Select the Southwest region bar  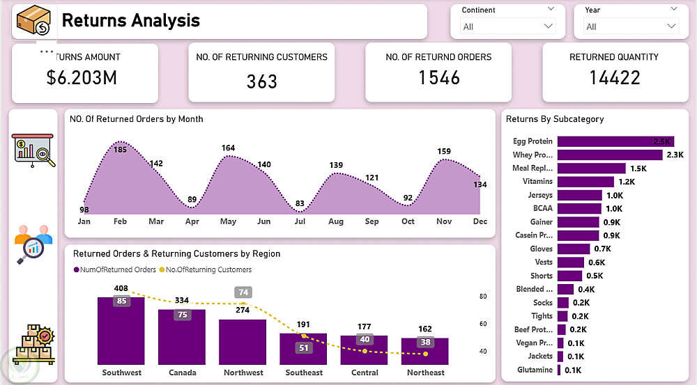(121, 331)
